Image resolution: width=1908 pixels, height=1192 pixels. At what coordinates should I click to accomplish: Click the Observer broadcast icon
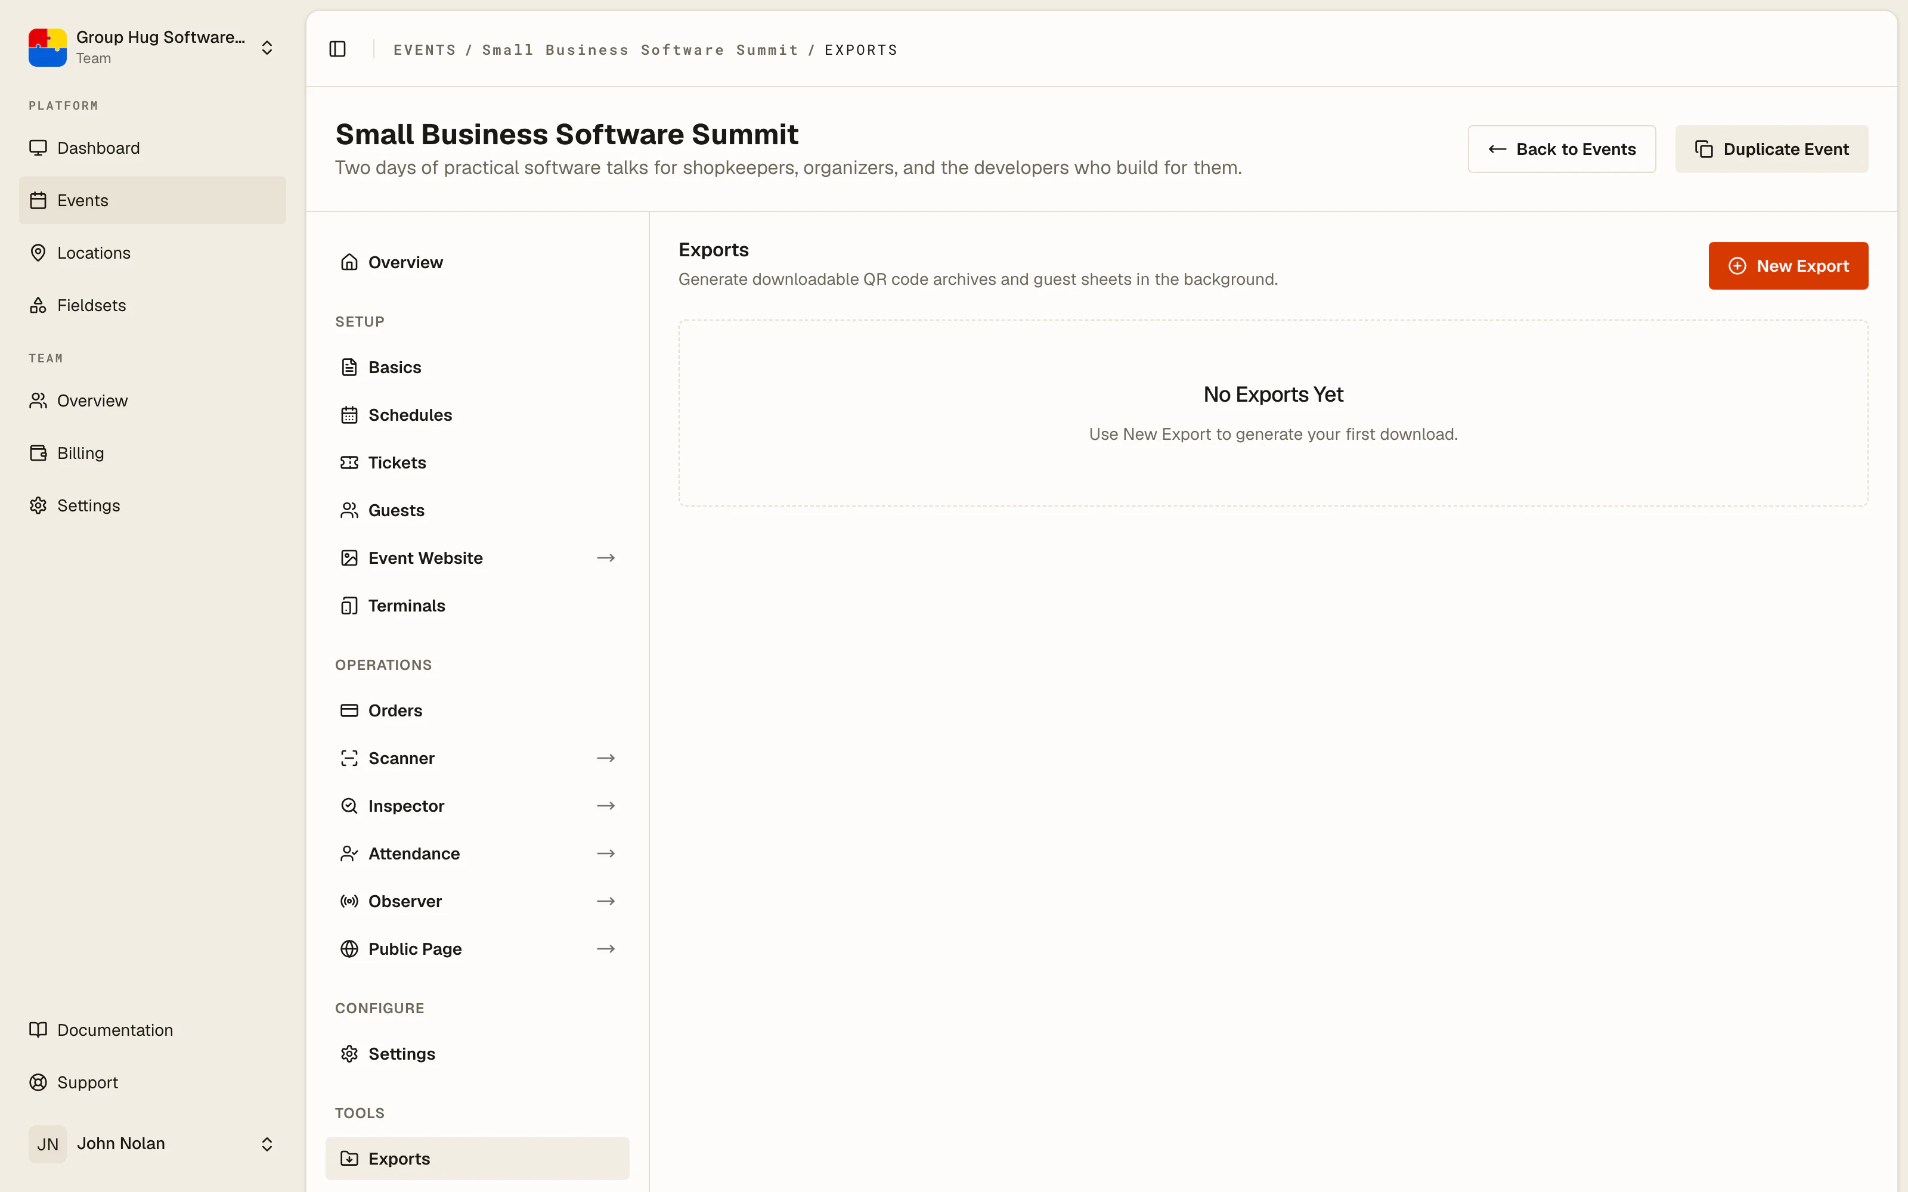349,901
